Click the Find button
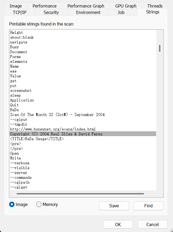This screenshot has height=232, width=173. (148, 206)
